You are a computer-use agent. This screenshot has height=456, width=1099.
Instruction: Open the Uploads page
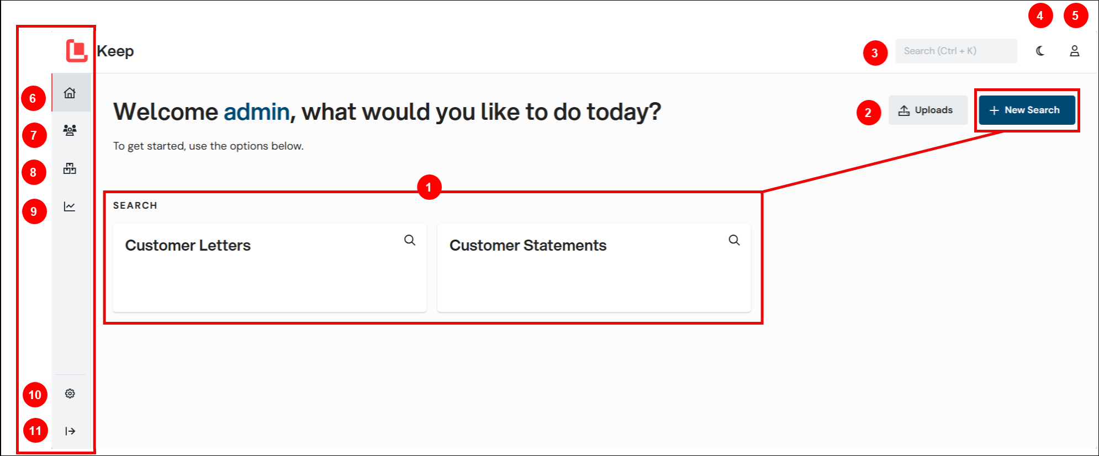tap(928, 109)
